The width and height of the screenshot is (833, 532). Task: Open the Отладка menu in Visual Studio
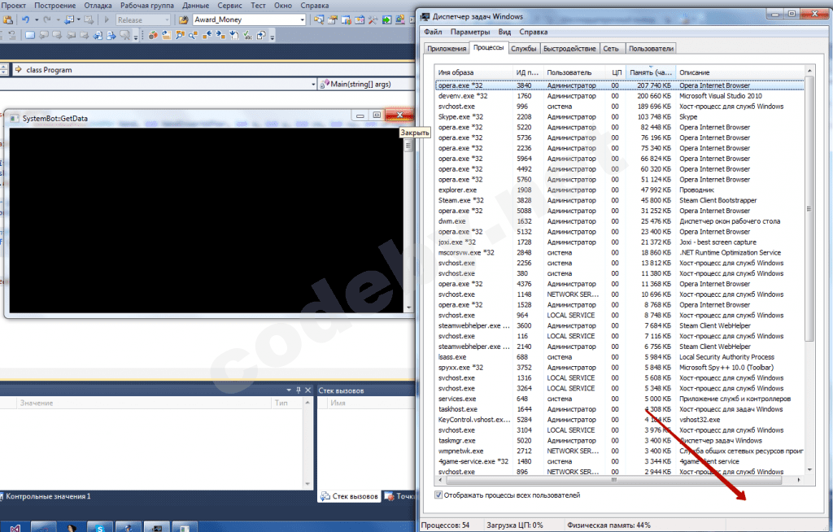pos(98,6)
